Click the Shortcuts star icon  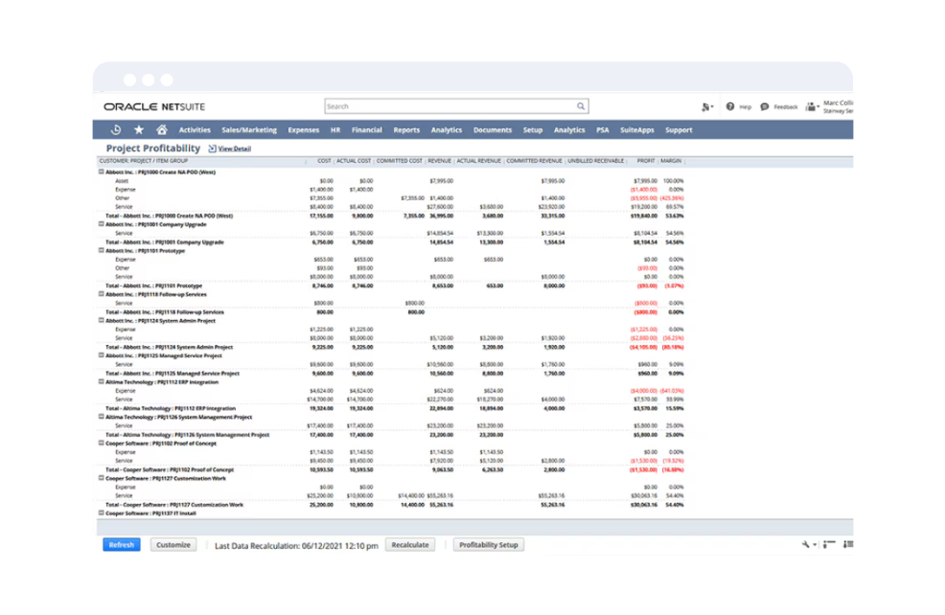(139, 130)
